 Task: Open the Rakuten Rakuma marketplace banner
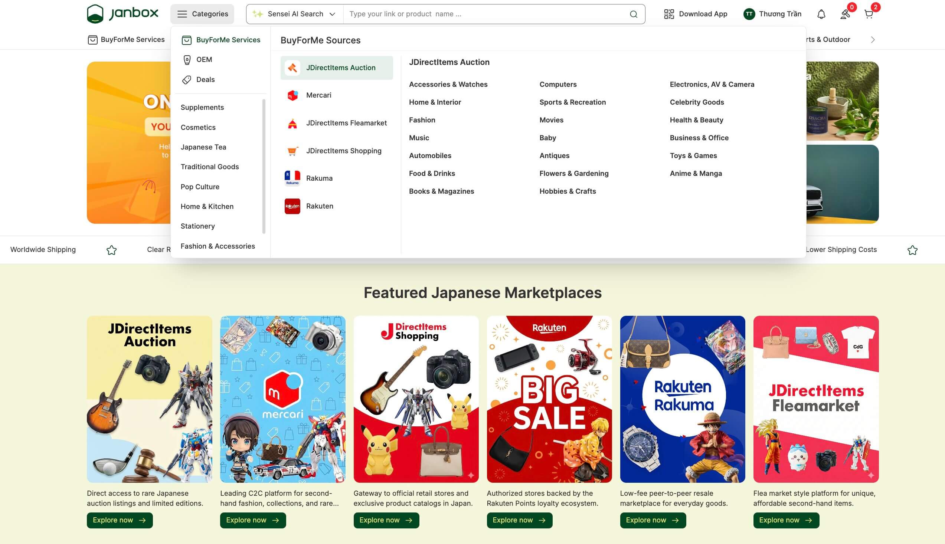[x=682, y=399]
